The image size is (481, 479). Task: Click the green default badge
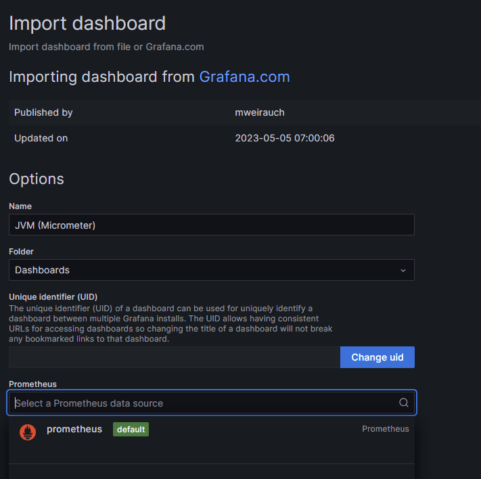tap(131, 430)
